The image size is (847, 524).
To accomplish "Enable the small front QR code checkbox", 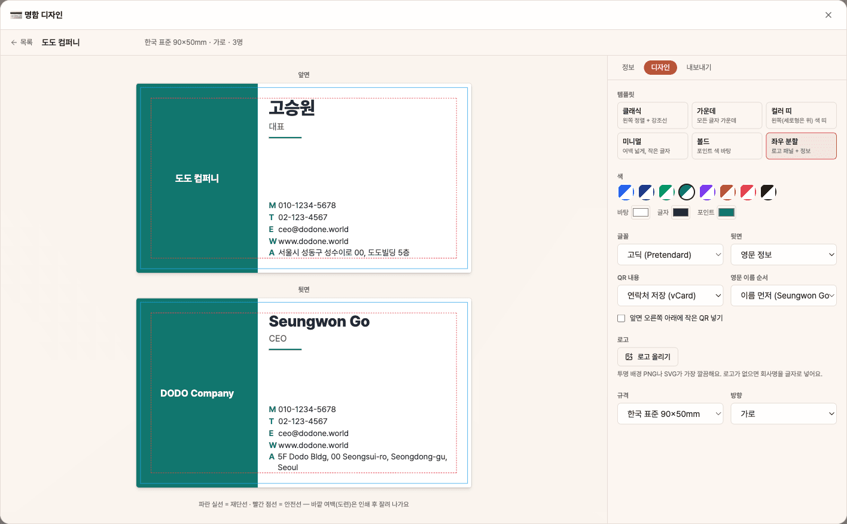I will click(x=621, y=318).
